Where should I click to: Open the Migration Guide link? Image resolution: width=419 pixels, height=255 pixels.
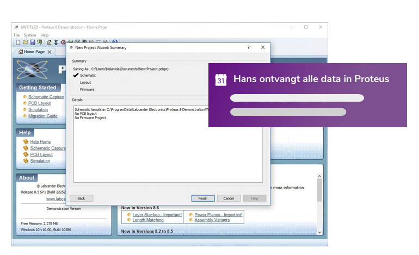coord(43,116)
